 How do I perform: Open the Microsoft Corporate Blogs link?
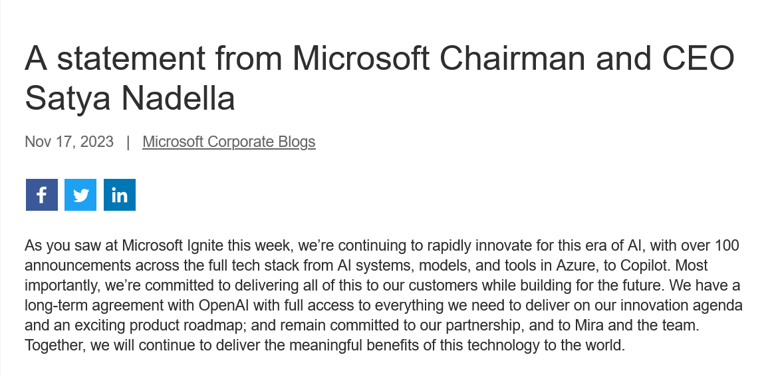tap(229, 142)
